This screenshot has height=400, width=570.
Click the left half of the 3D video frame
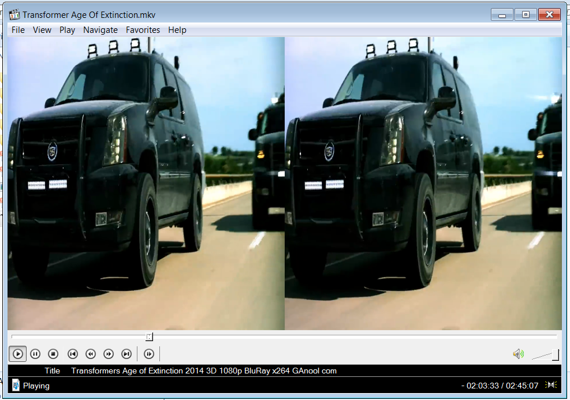pyautogui.click(x=146, y=184)
